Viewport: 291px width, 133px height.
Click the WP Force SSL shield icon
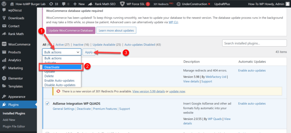tap(122, 4)
